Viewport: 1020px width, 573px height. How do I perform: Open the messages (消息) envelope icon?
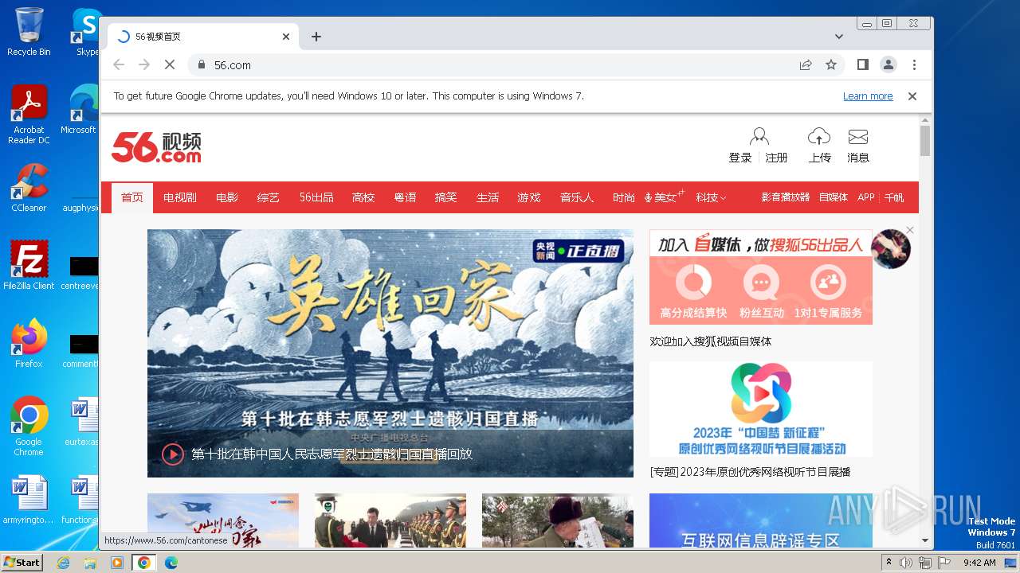858,136
